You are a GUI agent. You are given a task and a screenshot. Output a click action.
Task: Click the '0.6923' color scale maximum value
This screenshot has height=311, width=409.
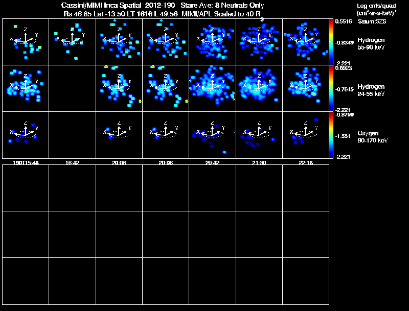click(x=344, y=68)
